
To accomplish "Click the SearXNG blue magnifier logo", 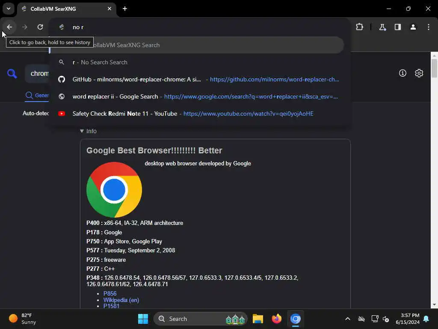I will tap(12, 74).
